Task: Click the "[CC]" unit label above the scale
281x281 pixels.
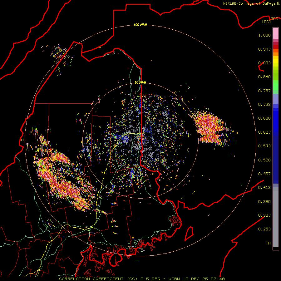Action: pos(267,22)
